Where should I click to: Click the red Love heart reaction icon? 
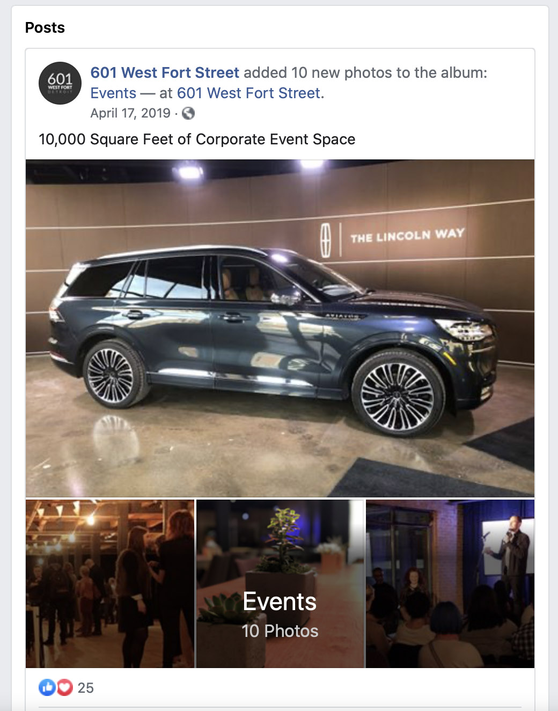tap(64, 687)
